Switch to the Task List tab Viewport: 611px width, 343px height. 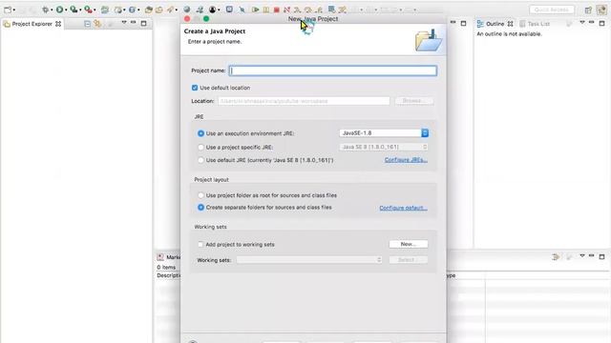(535, 24)
